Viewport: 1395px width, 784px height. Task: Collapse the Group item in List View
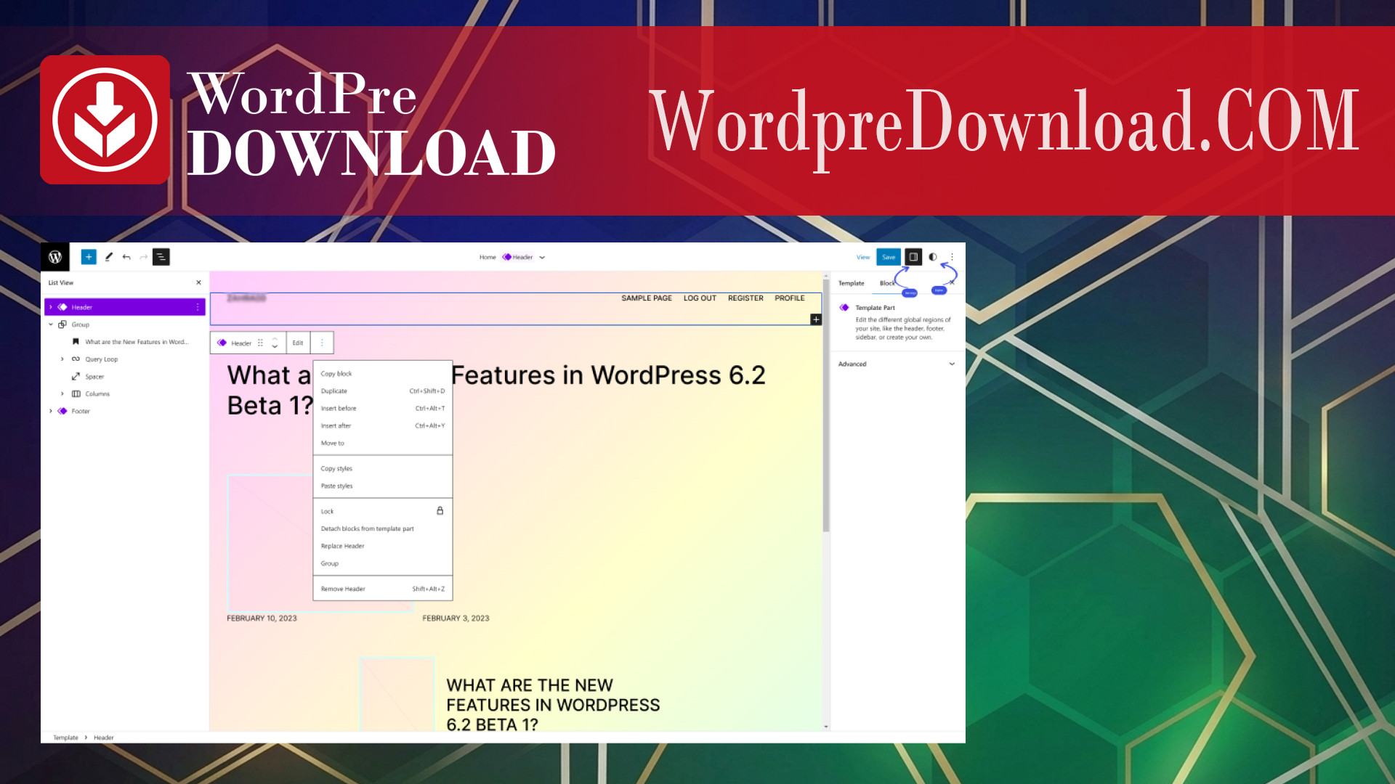pyautogui.click(x=51, y=325)
